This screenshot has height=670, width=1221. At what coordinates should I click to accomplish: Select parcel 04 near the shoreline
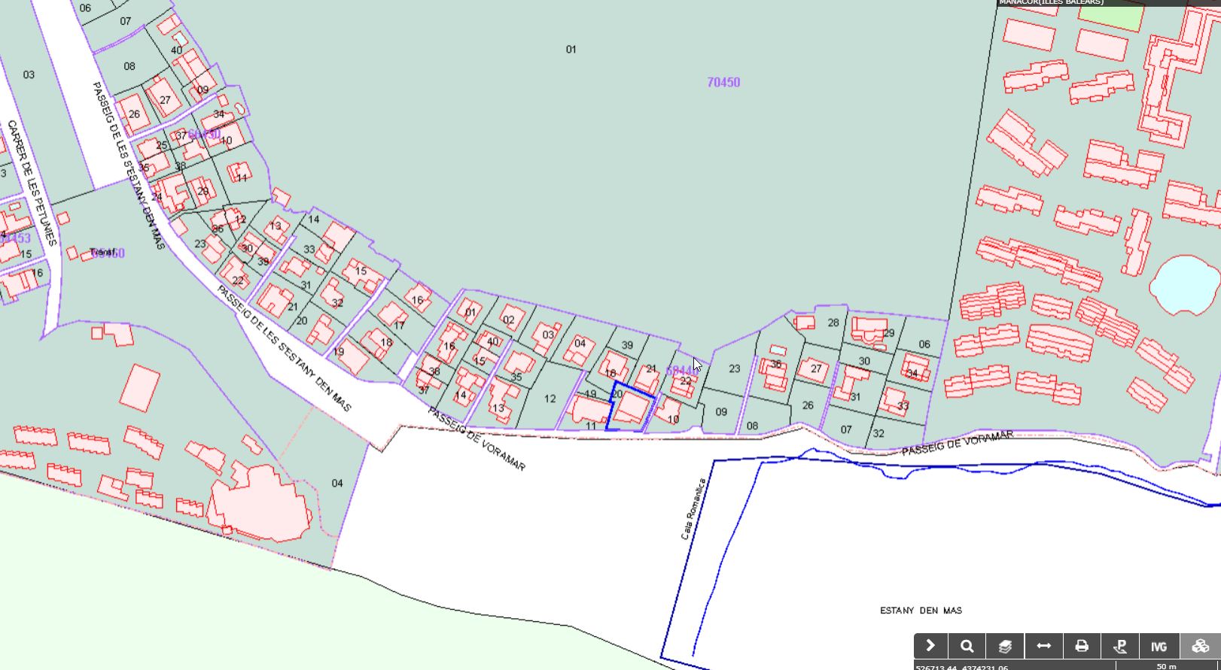pyautogui.click(x=336, y=483)
